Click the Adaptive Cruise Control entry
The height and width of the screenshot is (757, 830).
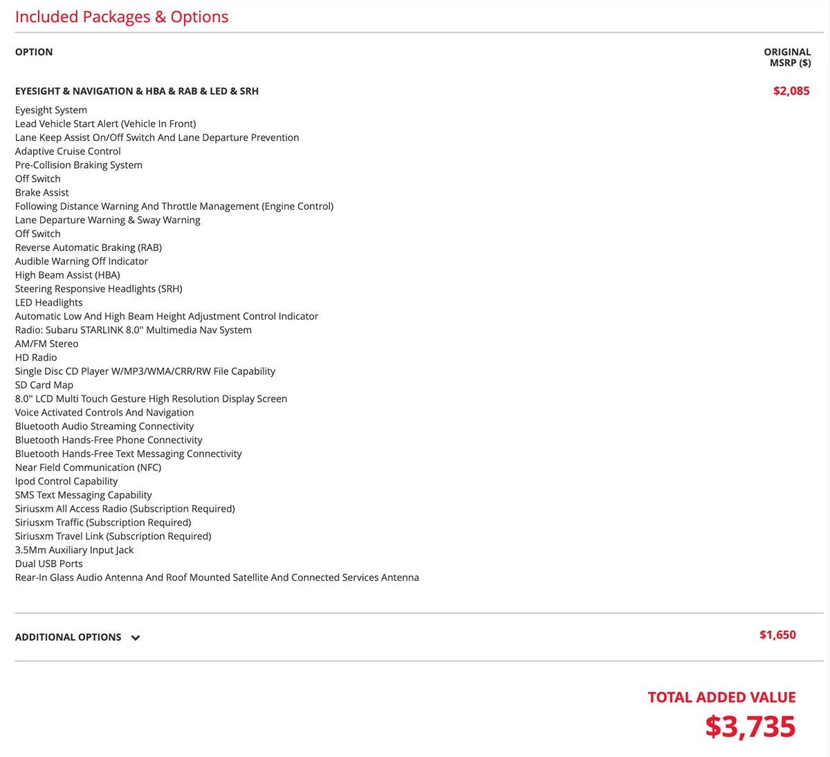[x=68, y=151]
